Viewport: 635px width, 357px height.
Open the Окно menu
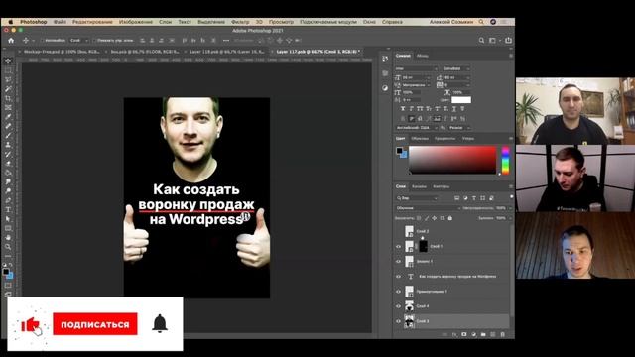tap(369, 22)
